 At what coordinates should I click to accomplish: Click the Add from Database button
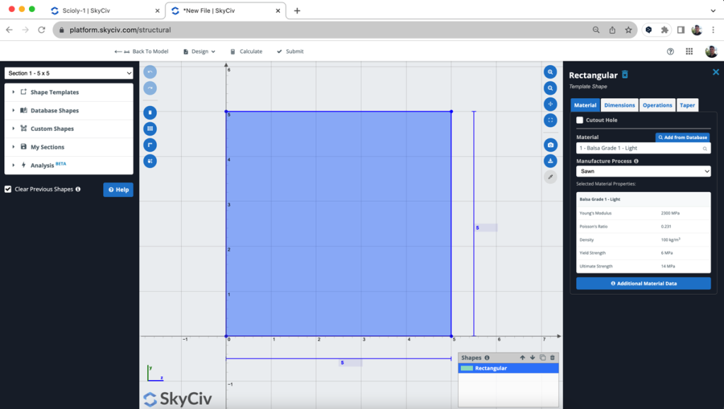point(682,137)
